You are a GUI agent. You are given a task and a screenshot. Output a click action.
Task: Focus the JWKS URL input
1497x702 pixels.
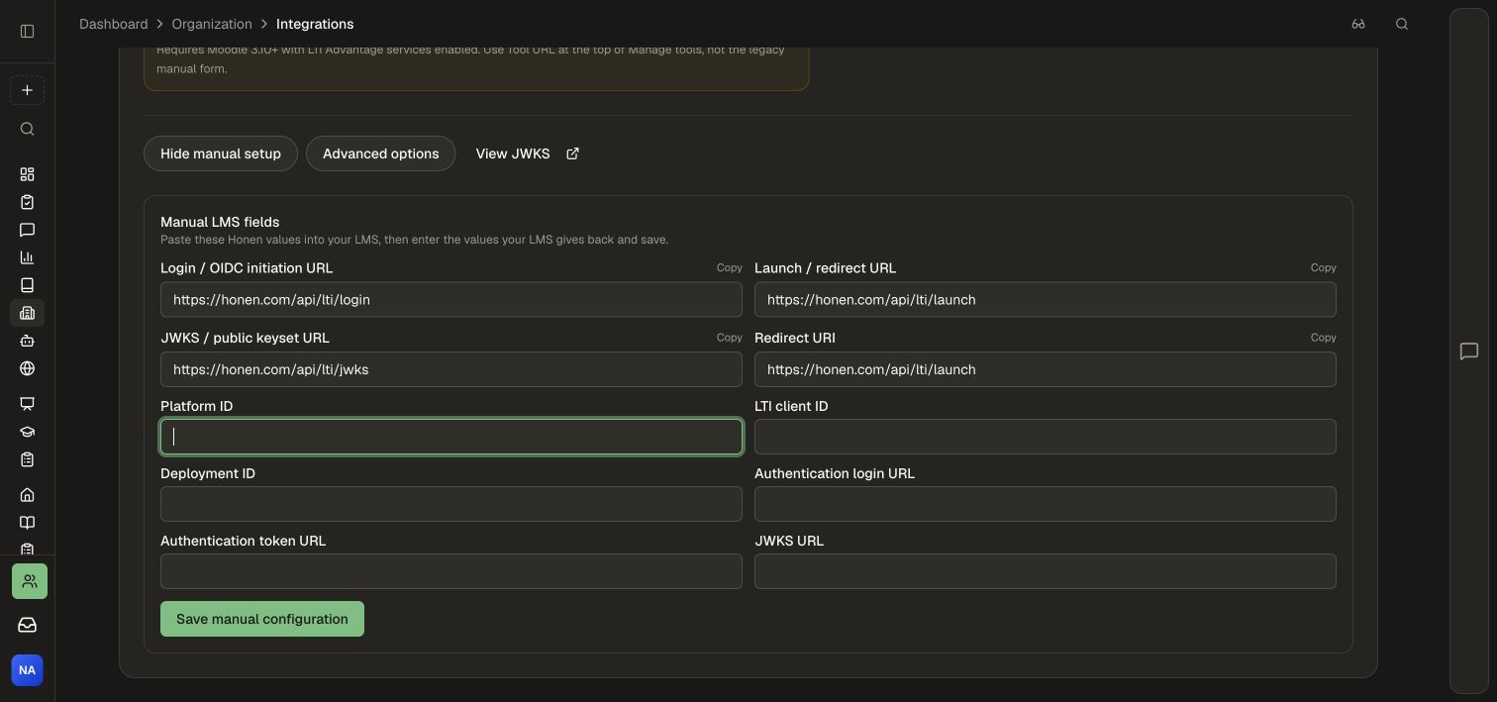pyautogui.click(x=1046, y=571)
